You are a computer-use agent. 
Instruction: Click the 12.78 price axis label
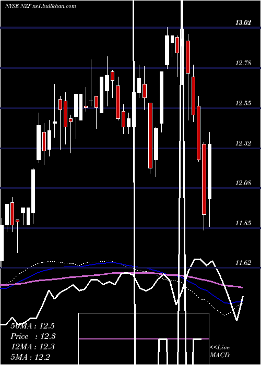(243, 63)
